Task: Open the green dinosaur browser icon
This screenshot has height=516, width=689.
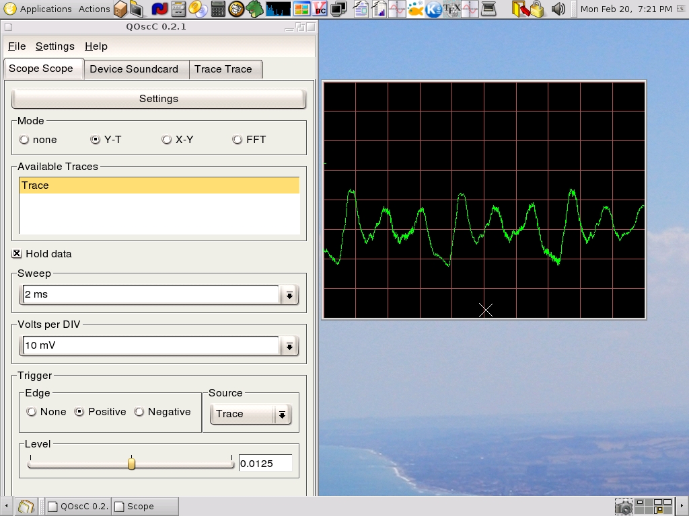Action: [255, 9]
